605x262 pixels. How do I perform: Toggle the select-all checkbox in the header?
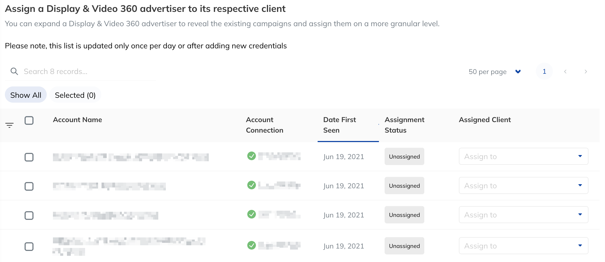pyautogui.click(x=29, y=120)
